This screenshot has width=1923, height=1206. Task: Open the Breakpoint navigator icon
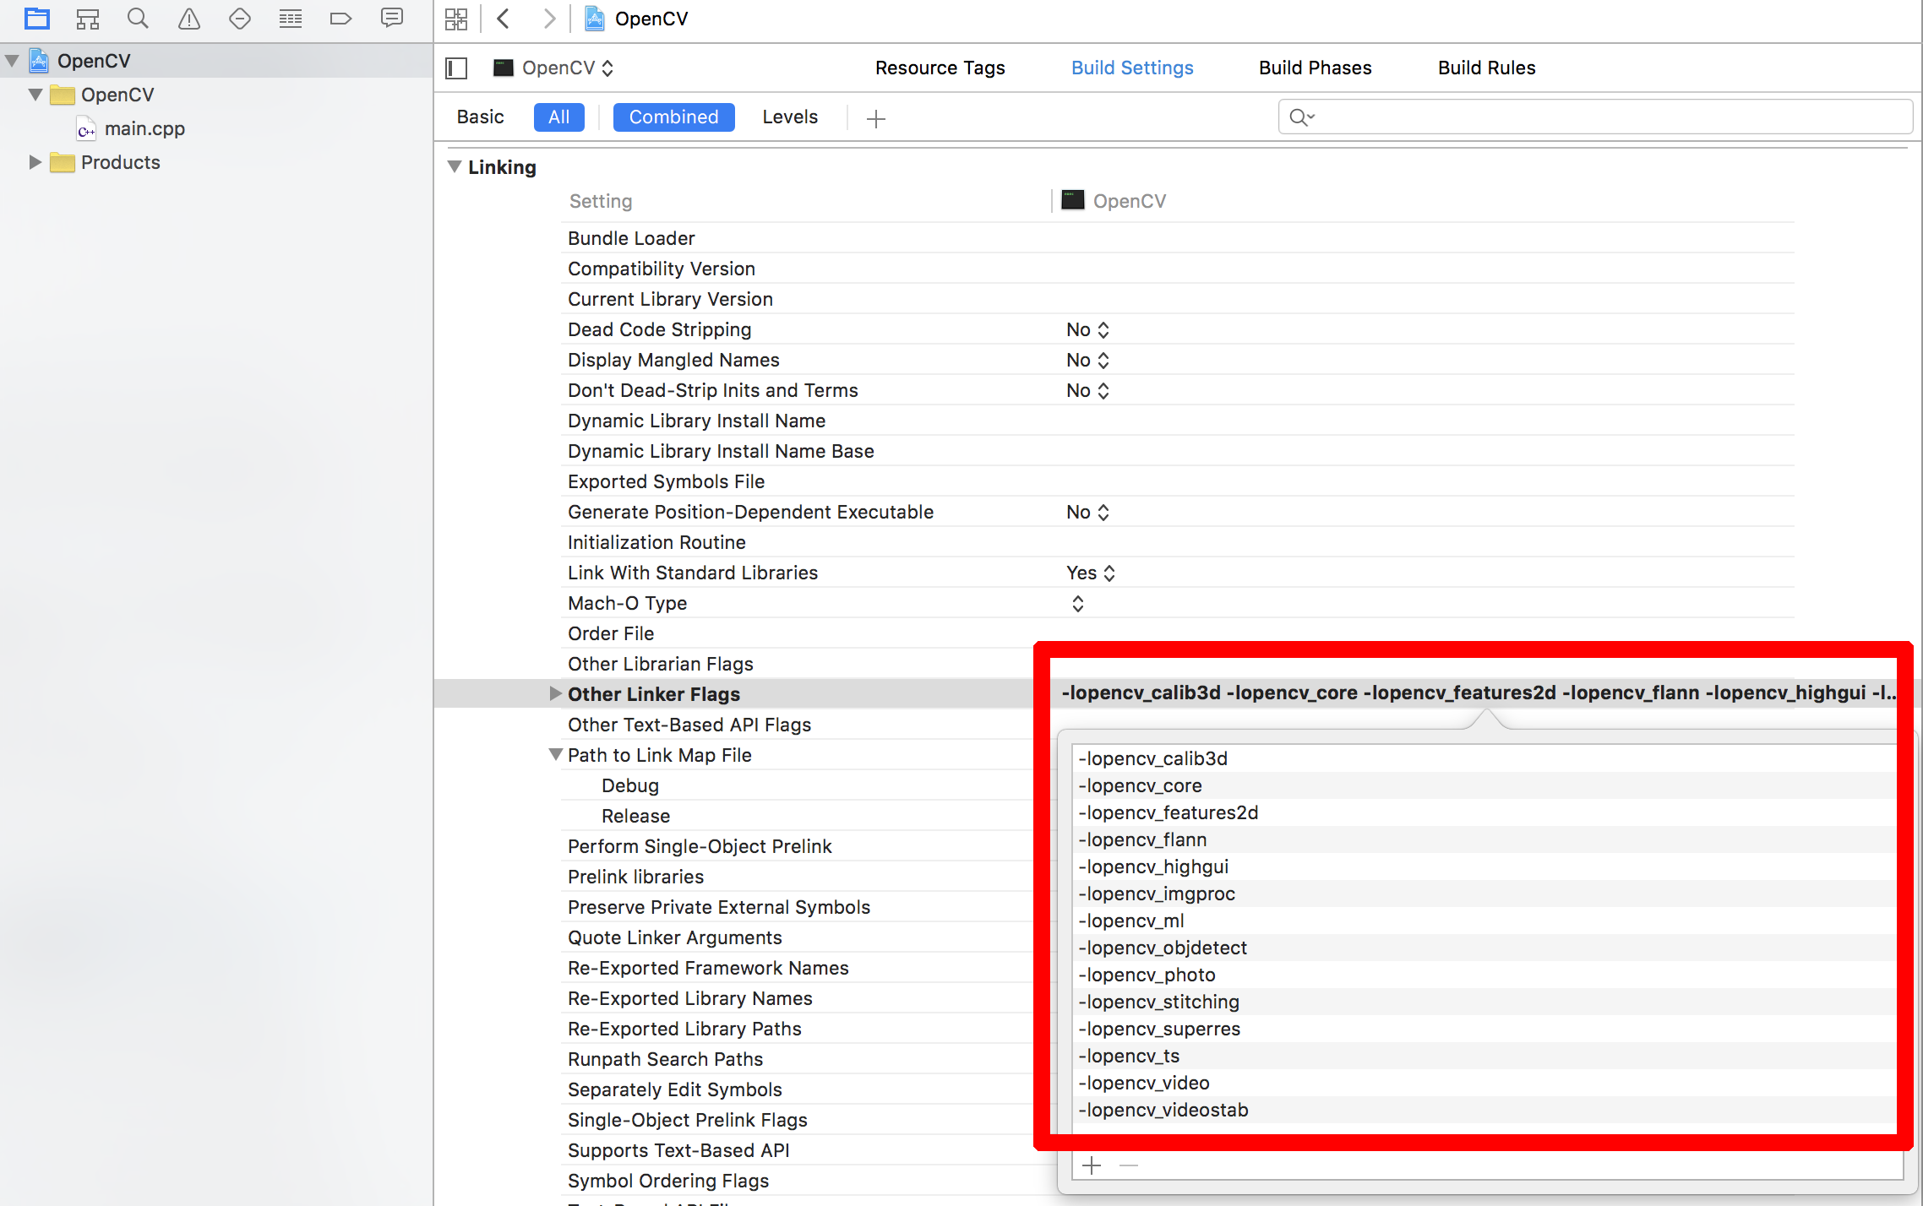coord(340,18)
